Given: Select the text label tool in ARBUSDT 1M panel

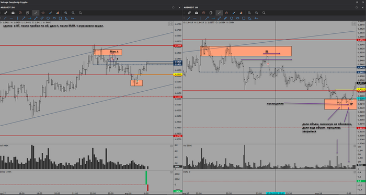Looking at the screenshot, I should click(x=256, y=18).
